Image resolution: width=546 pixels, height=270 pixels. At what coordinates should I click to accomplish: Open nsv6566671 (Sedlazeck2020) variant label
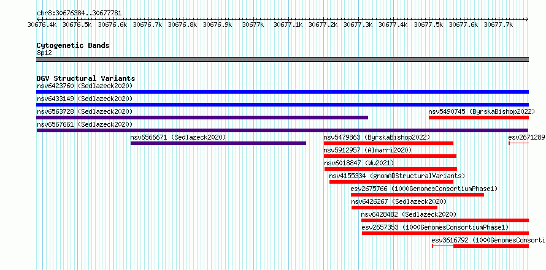pyautogui.click(x=179, y=137)
